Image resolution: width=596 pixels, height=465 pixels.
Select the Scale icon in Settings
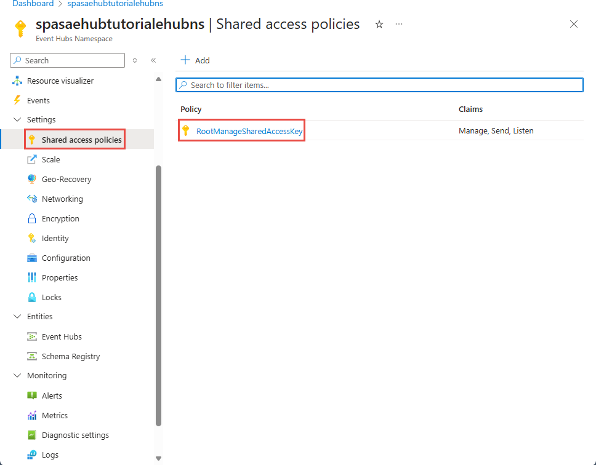[x=31, y=159]
